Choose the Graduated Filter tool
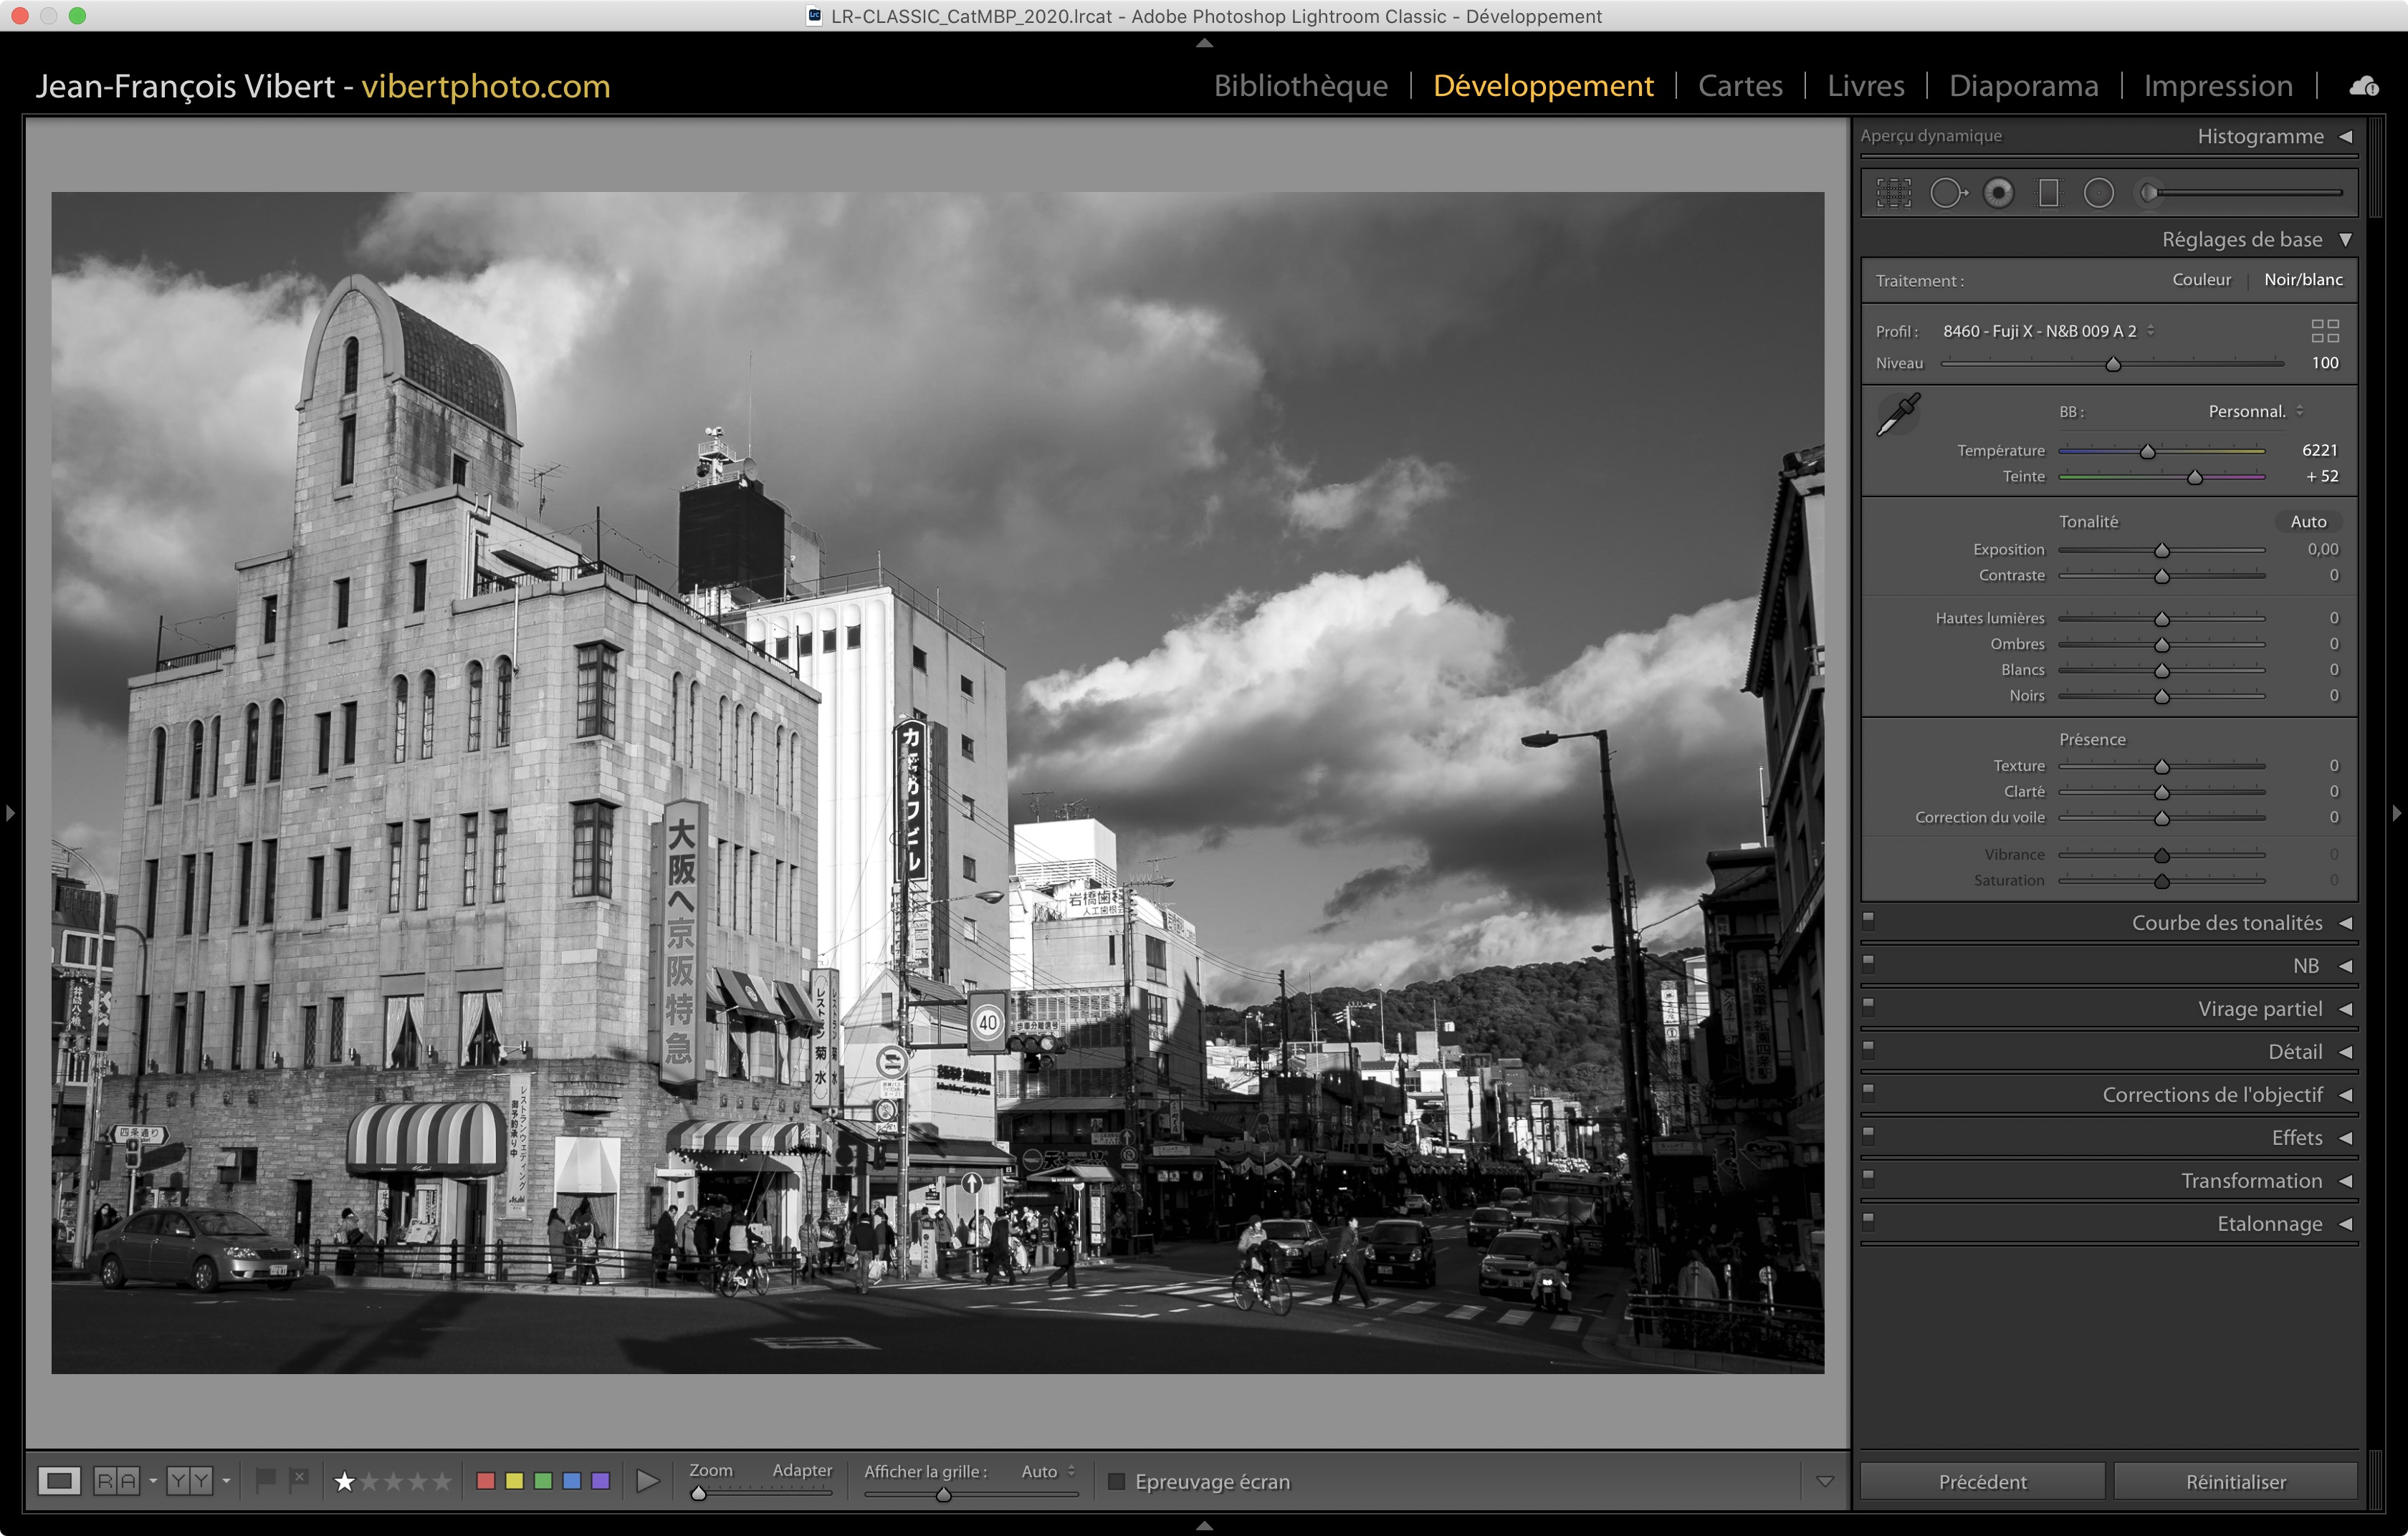 tap(2048, 193)
